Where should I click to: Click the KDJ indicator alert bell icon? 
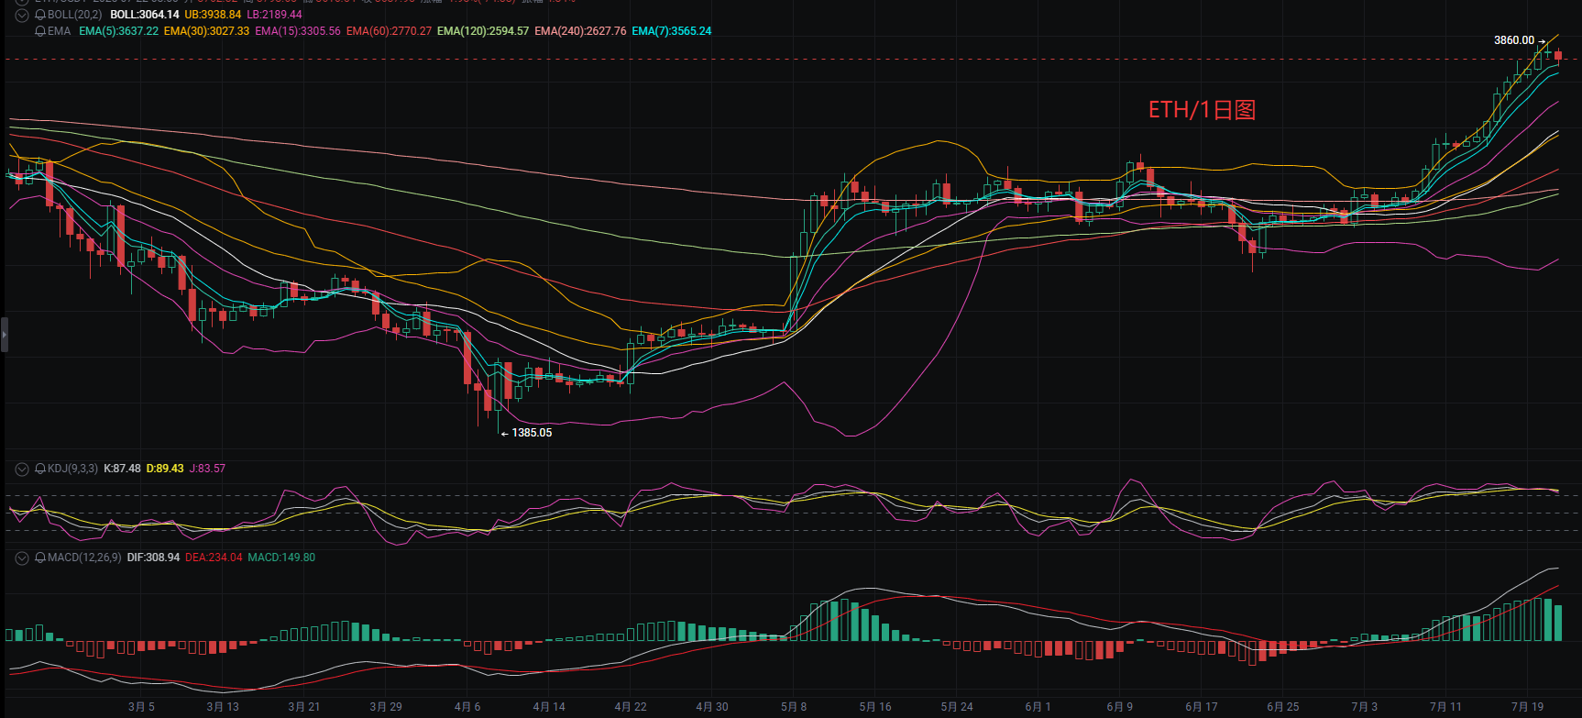[40, 469]
